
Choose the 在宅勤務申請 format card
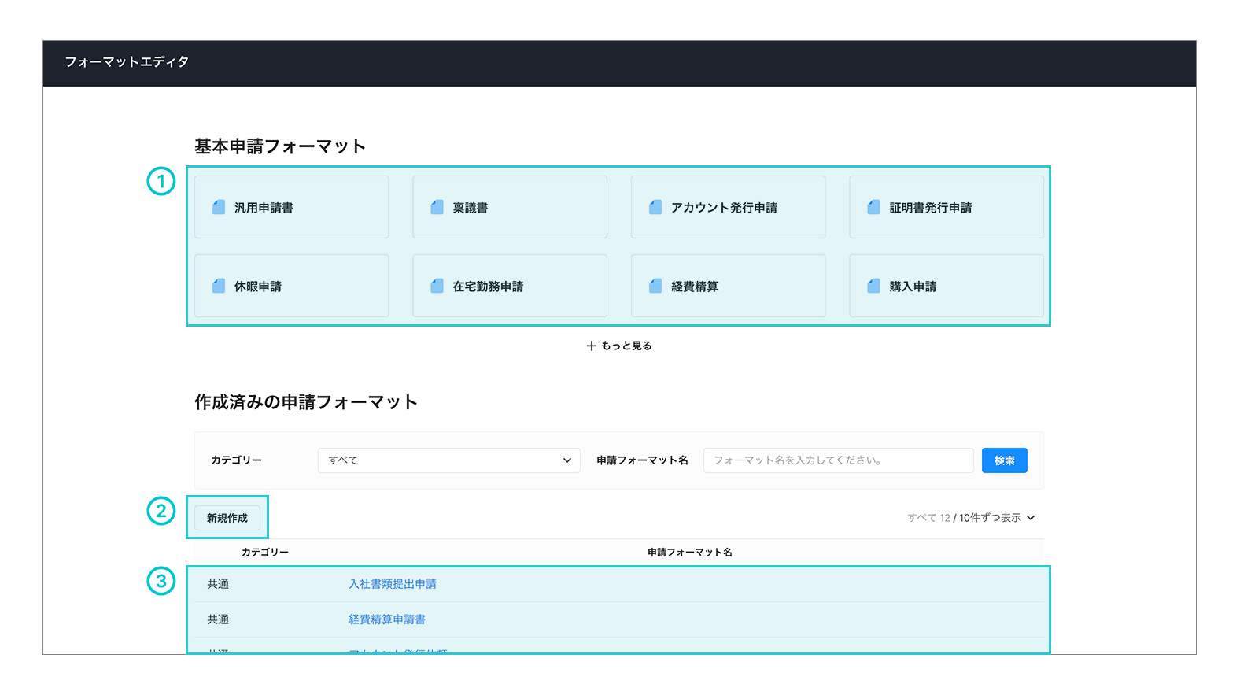tap(510, 286)
